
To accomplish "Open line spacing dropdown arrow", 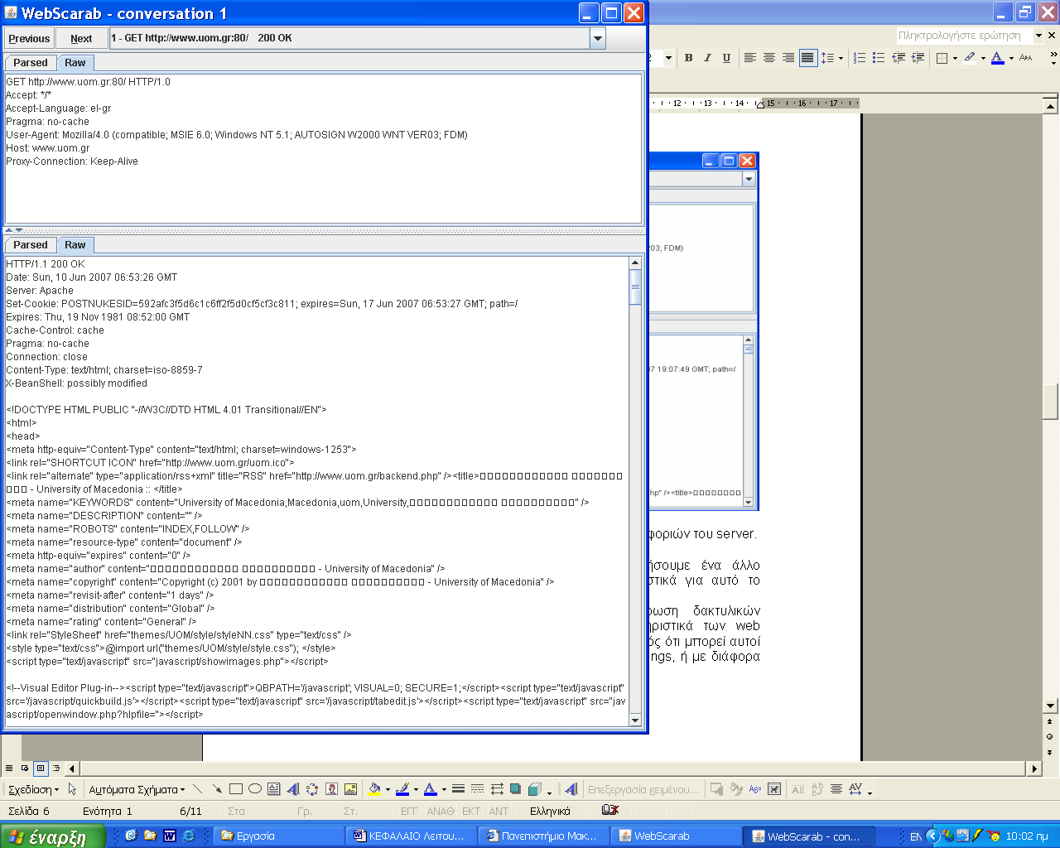I will pos(841,58).
